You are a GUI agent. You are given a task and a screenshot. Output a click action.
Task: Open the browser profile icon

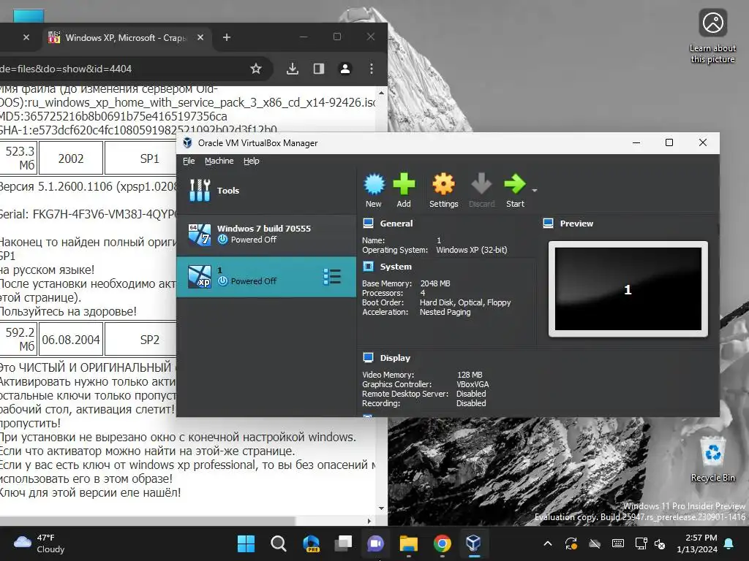(x=345, y=69)
